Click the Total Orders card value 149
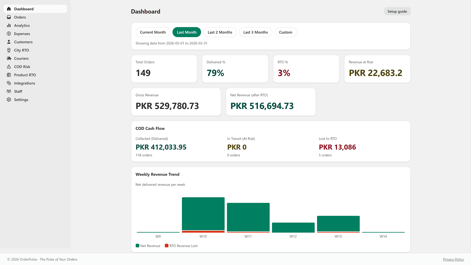The image size is (471, 265). pyautogui.click(x=143, y=73)
